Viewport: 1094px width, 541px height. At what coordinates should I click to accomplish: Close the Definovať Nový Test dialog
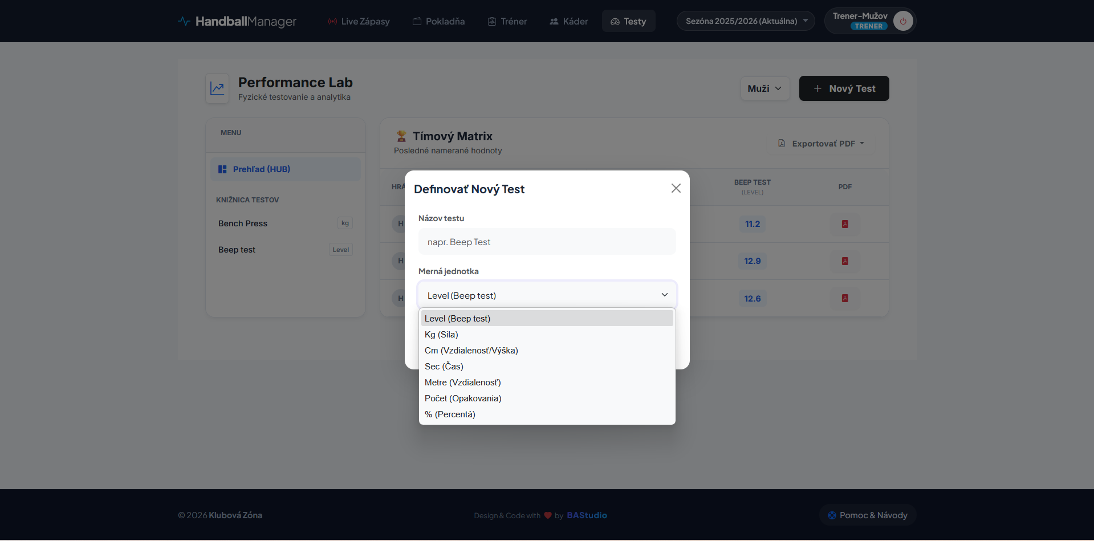pos(676,188)
